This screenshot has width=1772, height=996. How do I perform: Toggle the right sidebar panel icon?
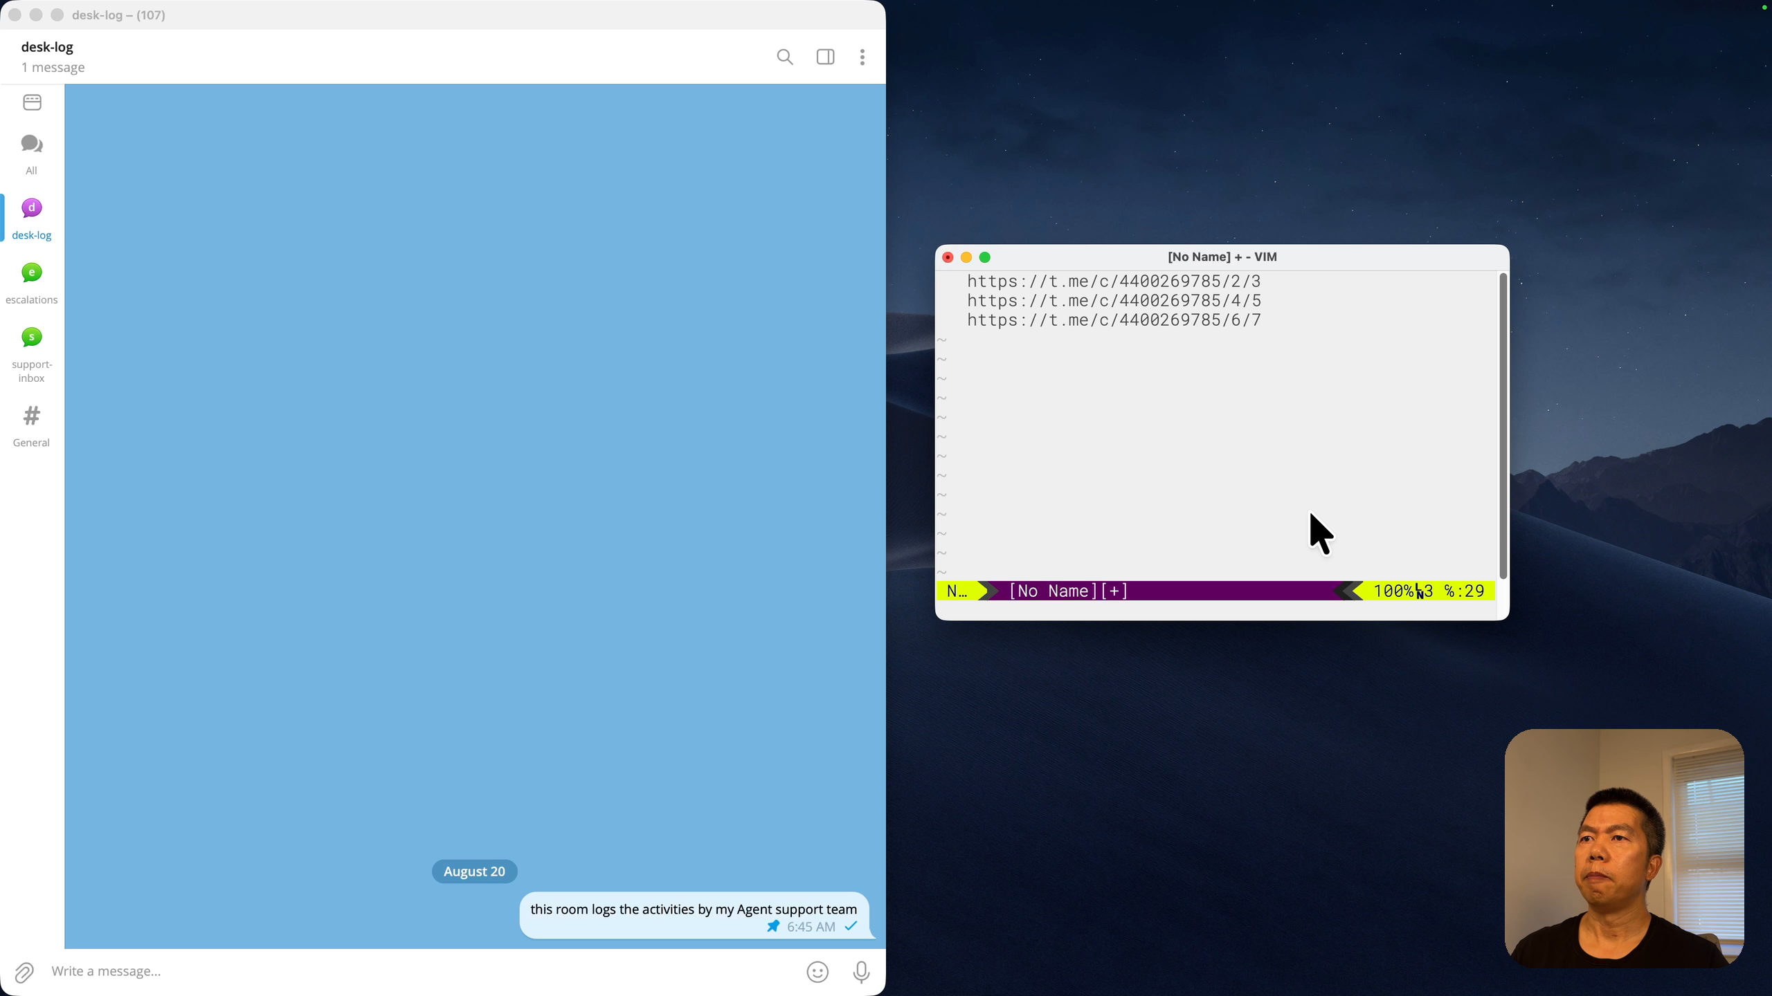click(825, 57)
